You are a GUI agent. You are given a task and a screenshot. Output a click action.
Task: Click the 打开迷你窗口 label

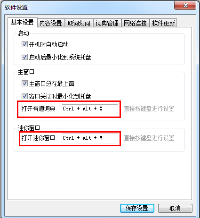39,138
